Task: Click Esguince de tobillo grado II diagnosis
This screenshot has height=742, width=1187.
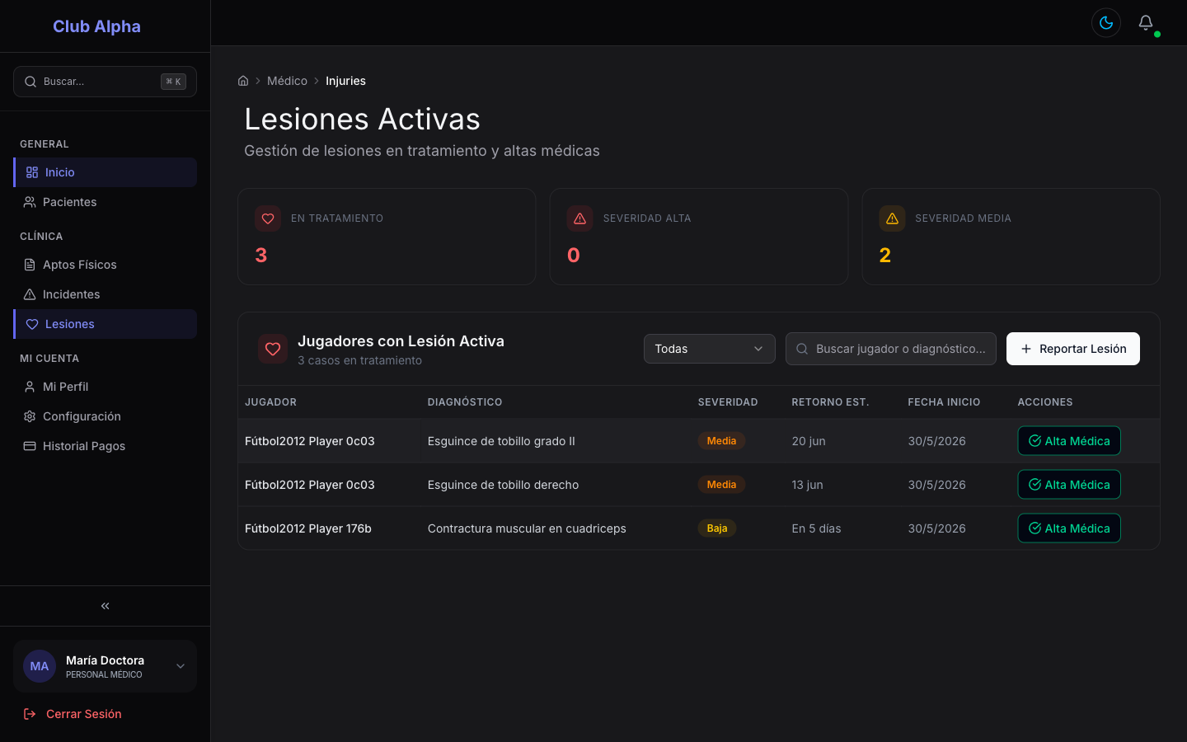Action: click(x=501, y=441)
